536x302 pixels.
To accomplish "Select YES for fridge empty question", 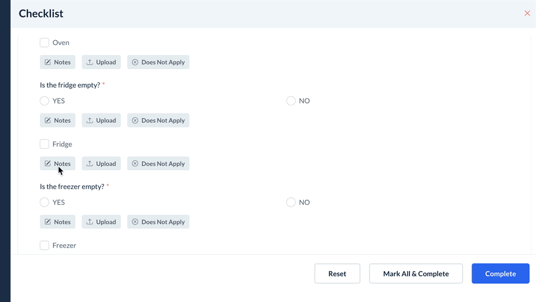I will (x=45, y=101).
